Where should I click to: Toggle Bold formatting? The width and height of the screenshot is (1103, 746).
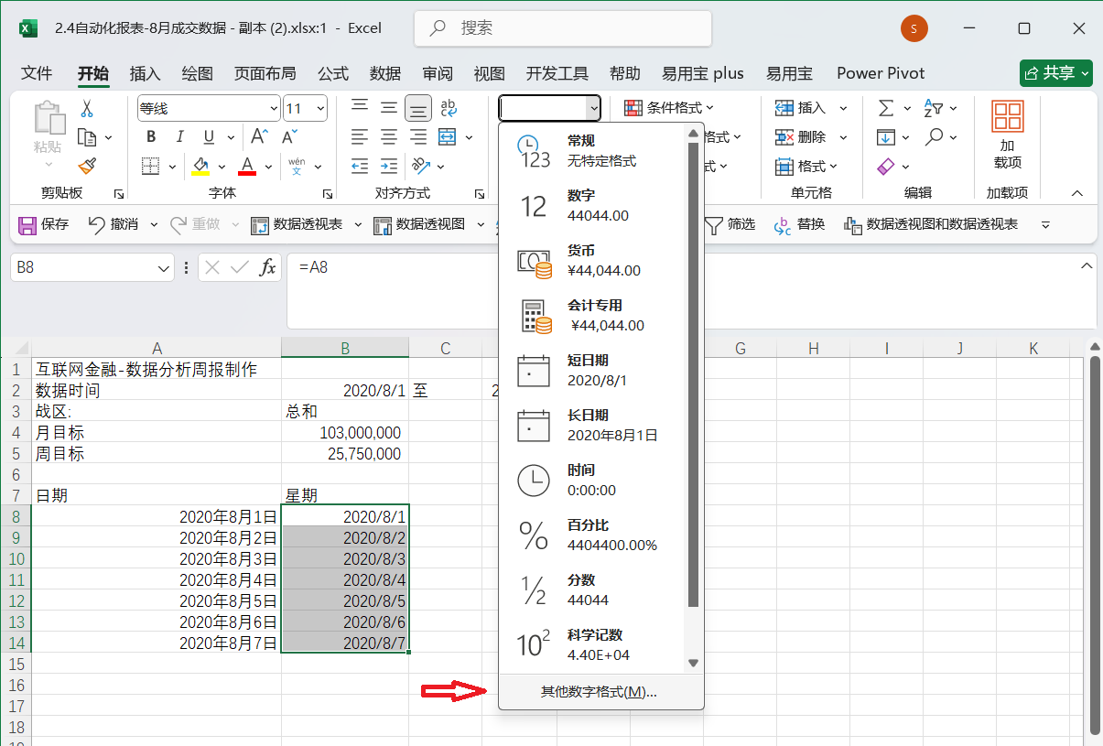point(151,137)
